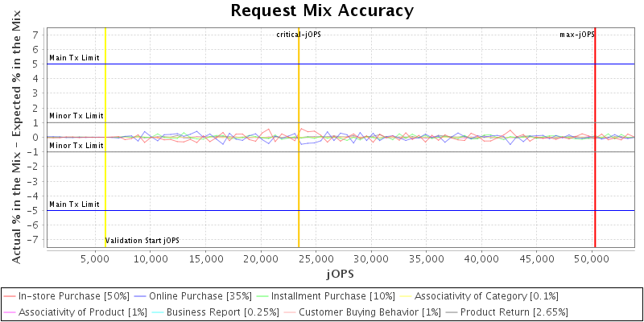Click the In-store Purchase [50%] legend entry
This screenshot has height=322, width=644.
pyautogui.click(x=72, y=296)
